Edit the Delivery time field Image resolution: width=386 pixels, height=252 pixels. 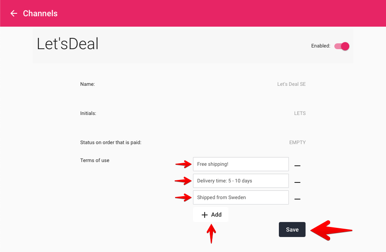pyautogui.click(x=241, y=181)
